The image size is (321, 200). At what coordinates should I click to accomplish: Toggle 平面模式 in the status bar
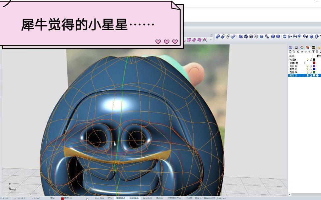(x=121, y=198)
